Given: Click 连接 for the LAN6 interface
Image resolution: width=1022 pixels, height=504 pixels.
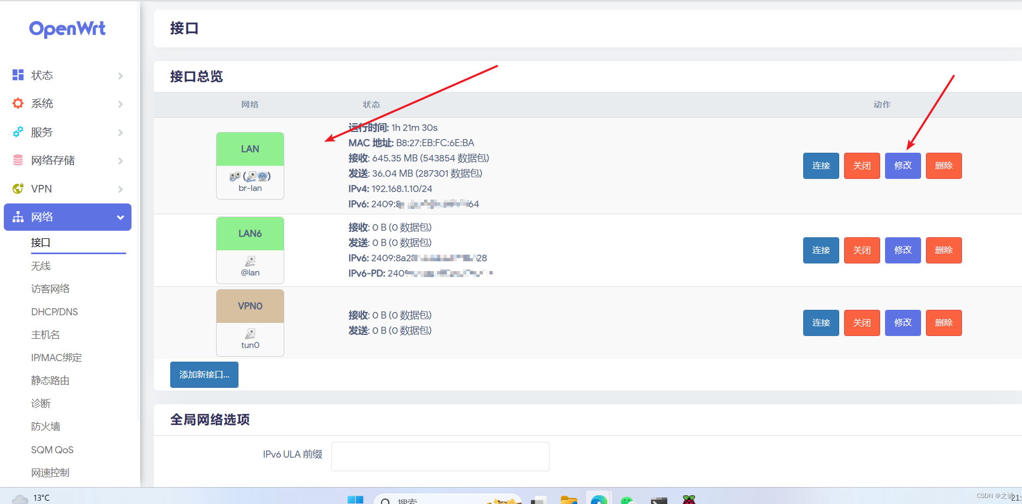Looking at the screenshot, I should (x=821, y=250).
